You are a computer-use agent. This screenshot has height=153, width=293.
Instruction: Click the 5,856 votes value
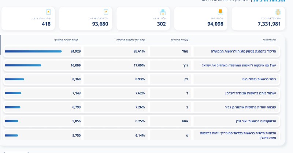[x=77, y=121]
